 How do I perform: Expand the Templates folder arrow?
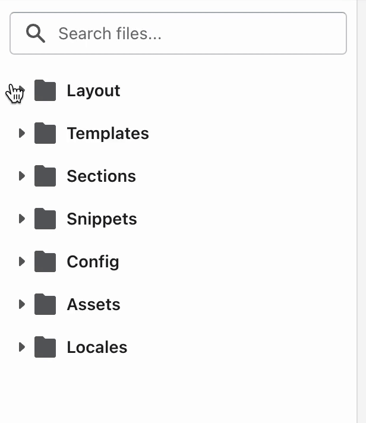point(22,133)
